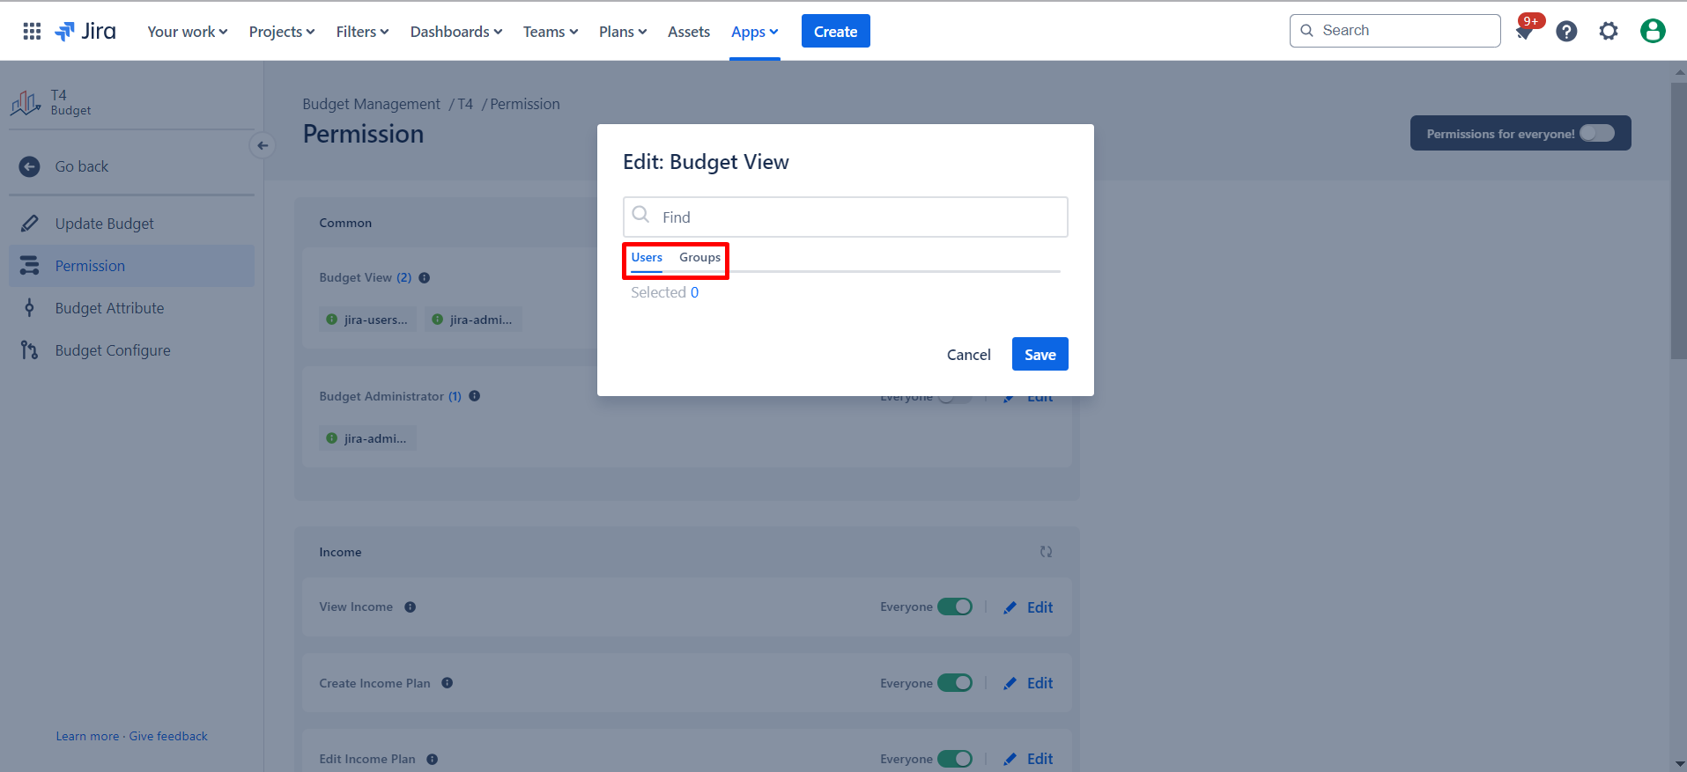Expand the Apps dropdown
1687x772 pixels.
coord(755,32)
